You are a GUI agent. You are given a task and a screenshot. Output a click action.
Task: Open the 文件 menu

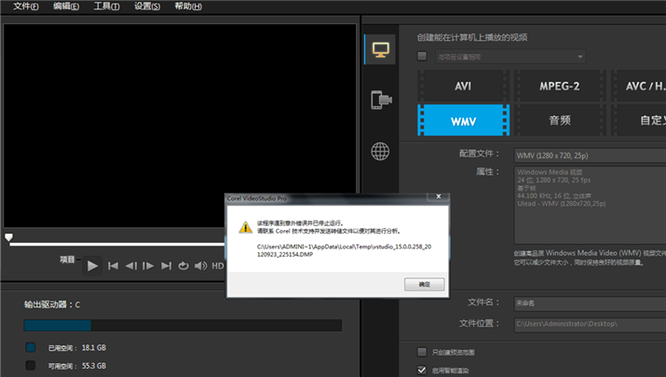click(25, 7)
